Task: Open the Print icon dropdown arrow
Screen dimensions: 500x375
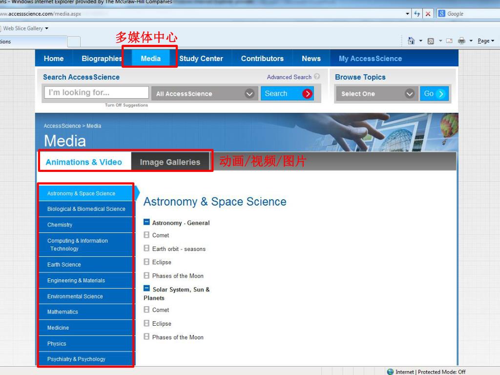Action: click(x=471, y=41)
